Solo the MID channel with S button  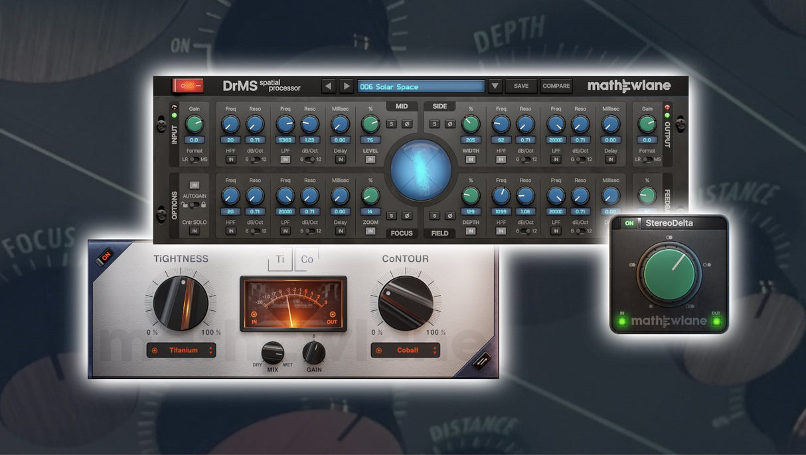[x=392, y=124]
